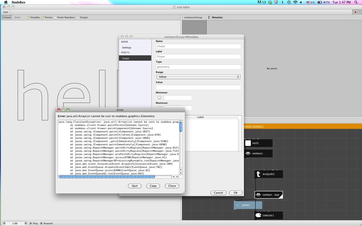This screenshot has width=362, height=226.
Task: Click the Play button in the animation bar
Action: point(33,223)
